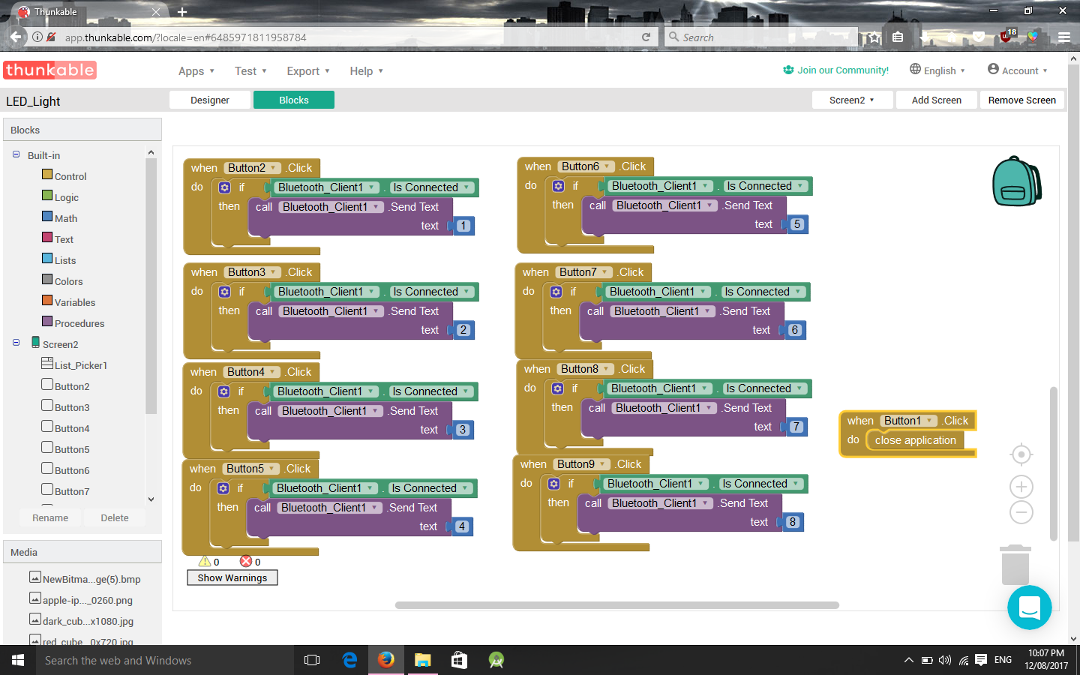
Task: Click the Remove Screen button
Action: tap(1022, 100)
